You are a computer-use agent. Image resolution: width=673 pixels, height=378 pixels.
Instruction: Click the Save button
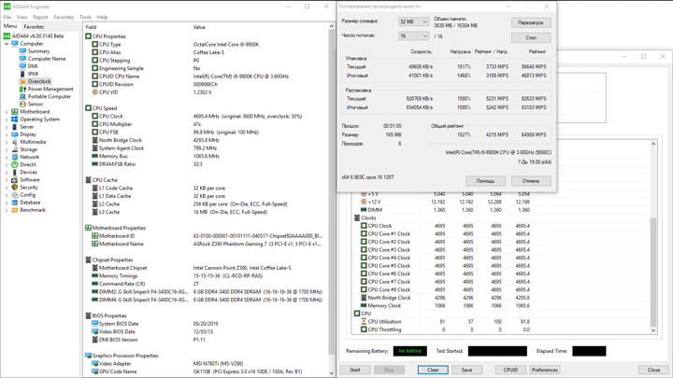coord(467,370)
